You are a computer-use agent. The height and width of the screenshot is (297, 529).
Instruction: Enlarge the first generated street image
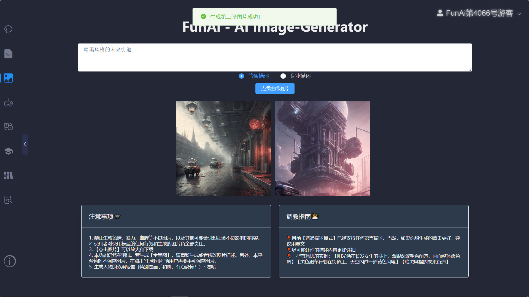point(223,148)
